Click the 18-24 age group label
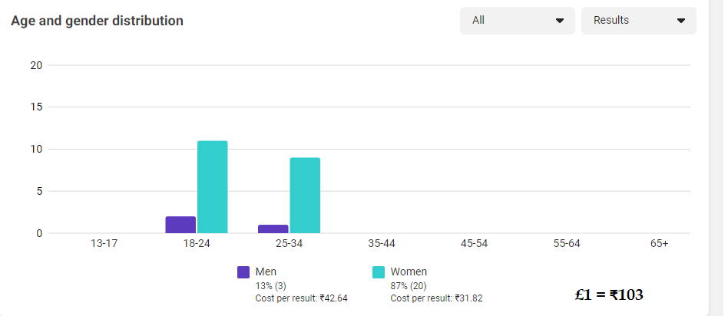Image resolution: width=728 pixels, height=316 pixels. point(197,244)
